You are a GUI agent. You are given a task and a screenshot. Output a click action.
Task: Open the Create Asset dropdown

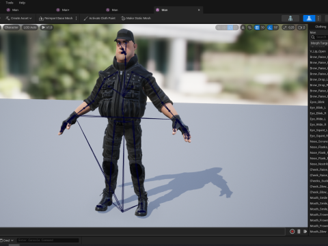tap(18, 18)
